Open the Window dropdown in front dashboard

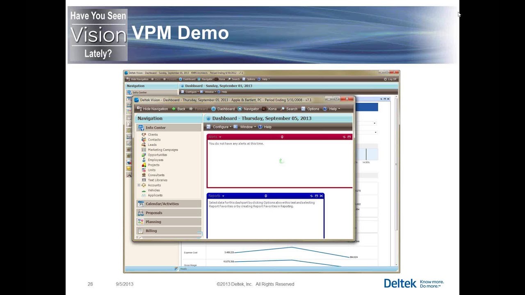click(x=245, y=127)
